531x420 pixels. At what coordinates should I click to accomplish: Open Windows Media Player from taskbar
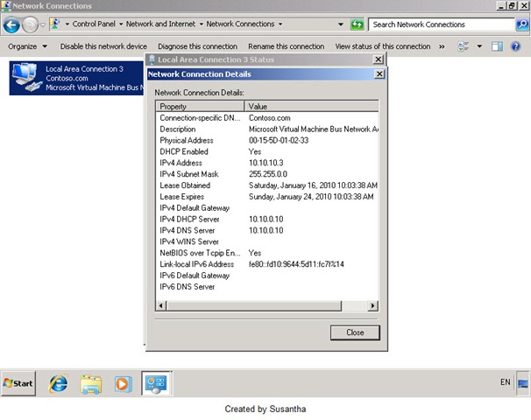point(123,384)
